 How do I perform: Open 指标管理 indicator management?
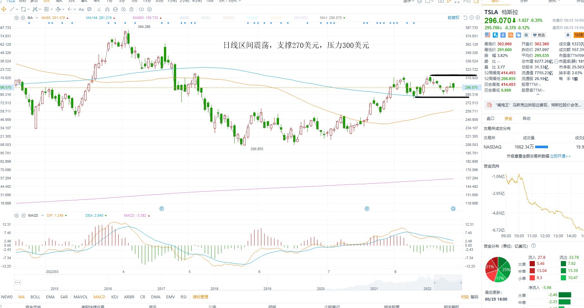click(x=201, y=297)
